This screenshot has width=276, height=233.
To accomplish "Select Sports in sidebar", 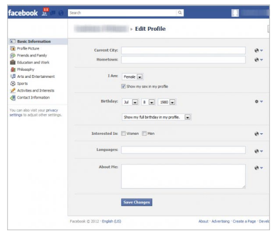I will (x=22, y=83).
